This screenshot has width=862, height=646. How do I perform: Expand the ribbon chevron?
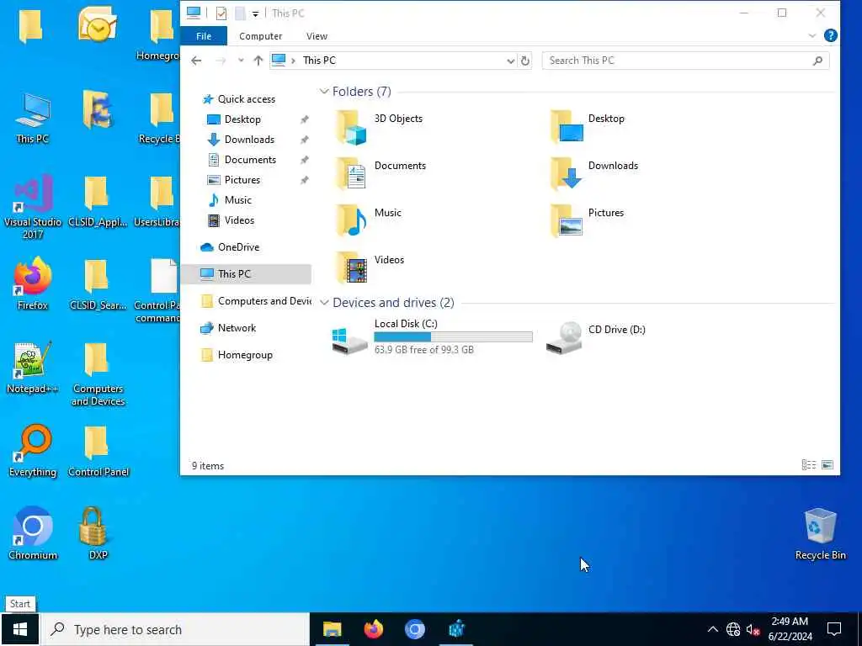[811, 35]
